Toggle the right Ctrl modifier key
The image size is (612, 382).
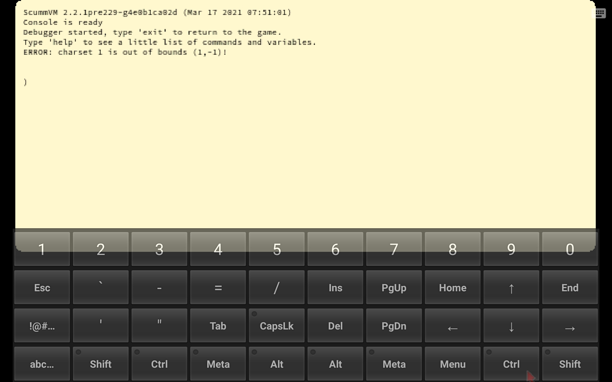pos(511,364)
